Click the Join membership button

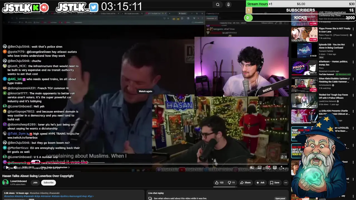[35, 182]
